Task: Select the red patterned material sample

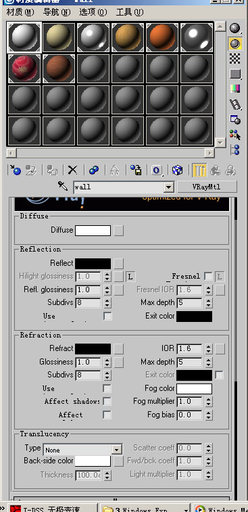Action: coord(24,68)
